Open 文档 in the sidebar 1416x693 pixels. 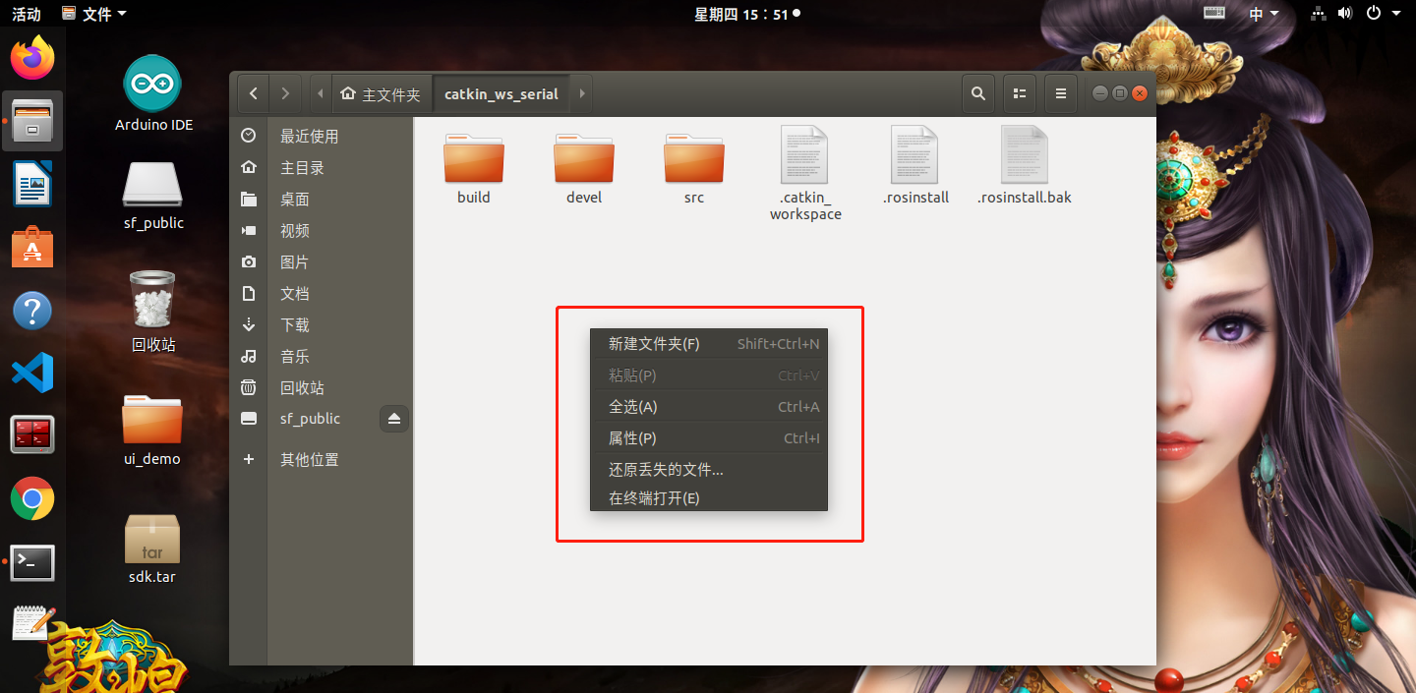(x=322, y=293)
